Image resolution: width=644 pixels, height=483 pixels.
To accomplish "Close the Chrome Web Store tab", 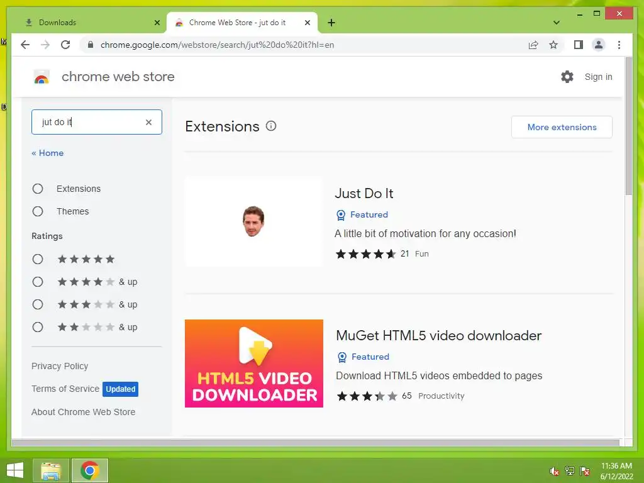I will 307,23.
